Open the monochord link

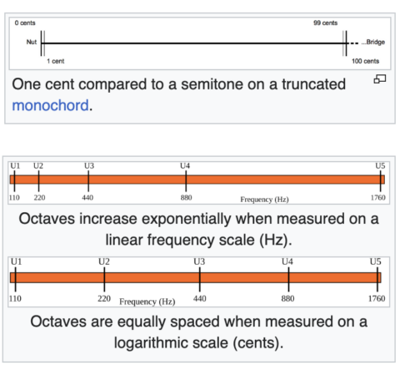tap(50, 105)
